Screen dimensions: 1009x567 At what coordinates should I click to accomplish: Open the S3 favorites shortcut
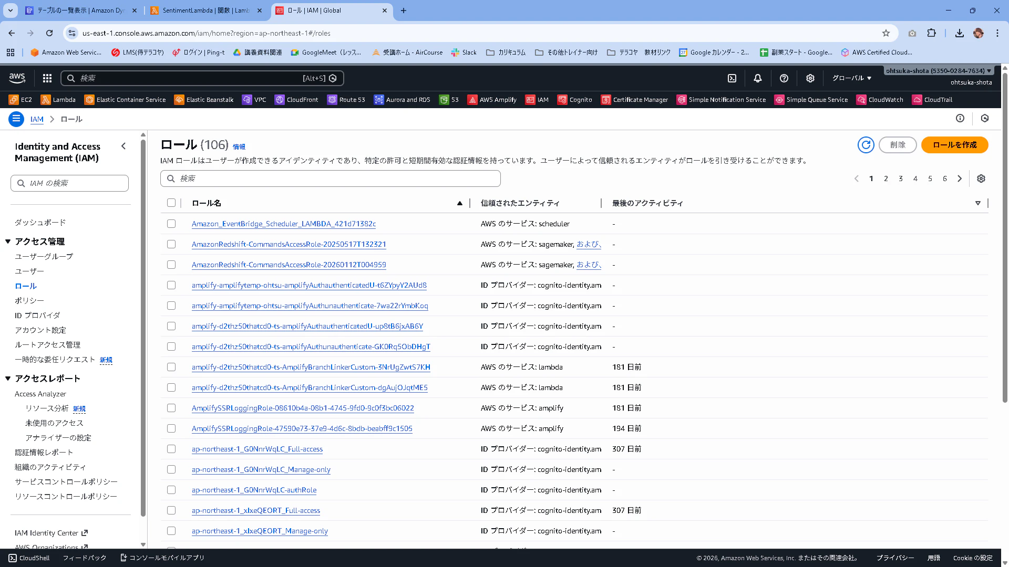pyautogui.click(x=449, y=100)
